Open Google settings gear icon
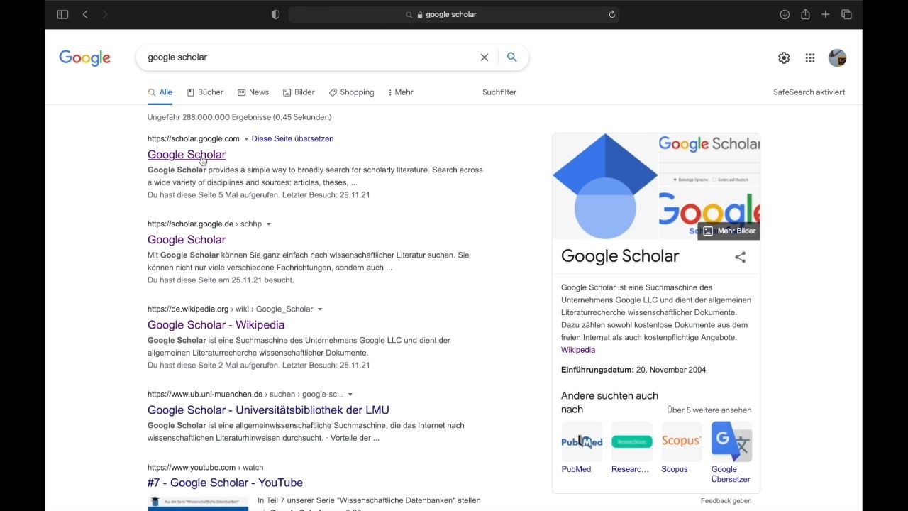 (x=784, y=58)
